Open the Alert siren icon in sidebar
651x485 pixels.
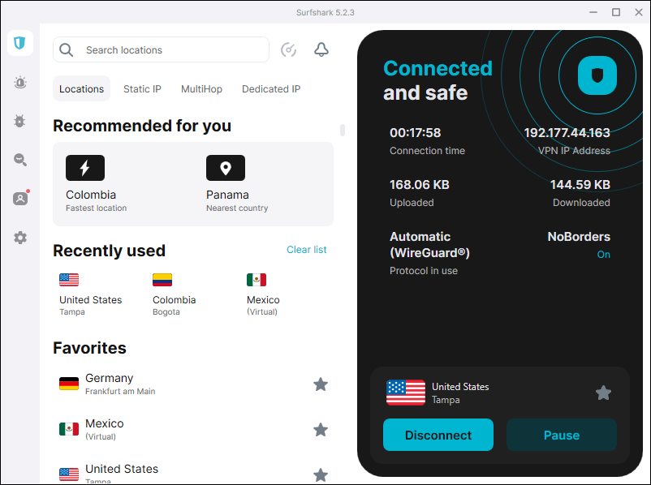20,82
